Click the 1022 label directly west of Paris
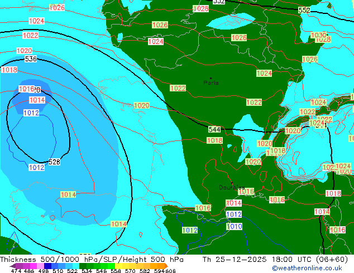Image resolution: width=354 pixels, height=273 pixels. [178, 88]
